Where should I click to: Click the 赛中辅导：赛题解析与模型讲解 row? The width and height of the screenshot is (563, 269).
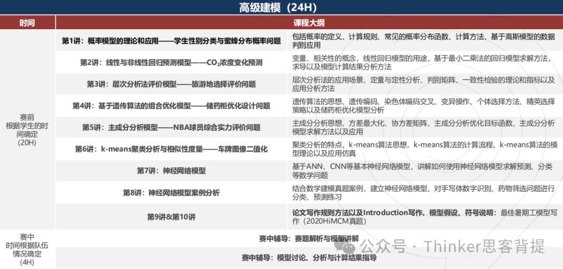(309, 238)
